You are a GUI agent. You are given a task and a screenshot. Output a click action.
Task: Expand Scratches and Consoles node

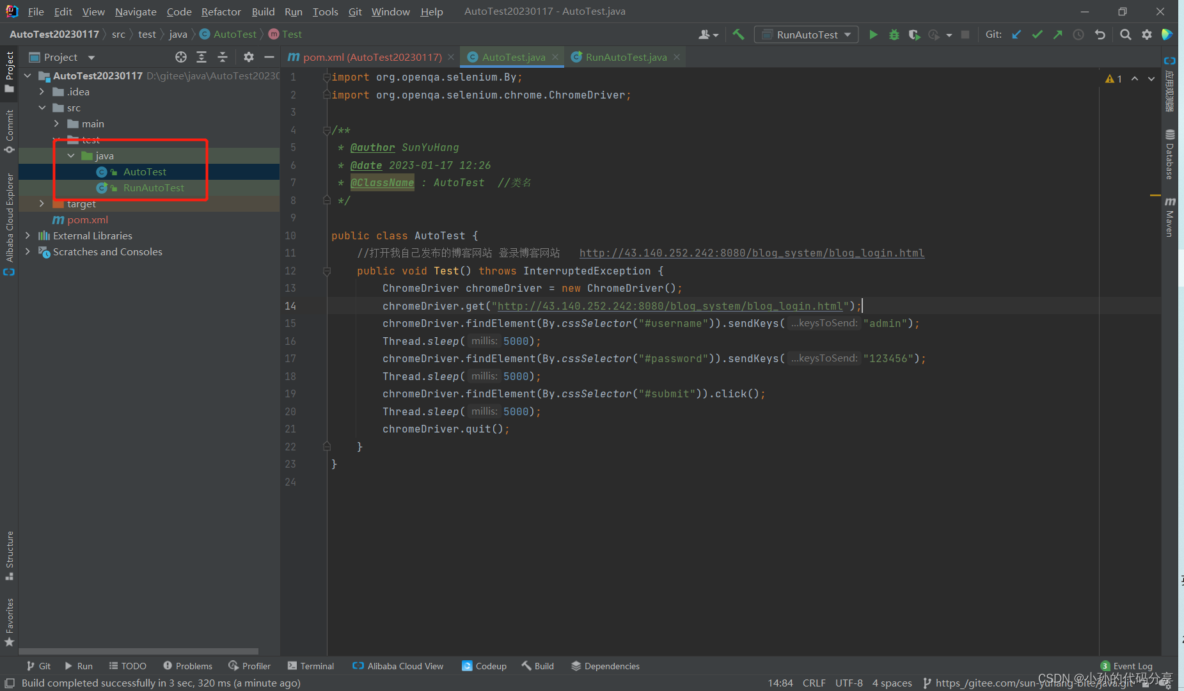click(28, 251)
